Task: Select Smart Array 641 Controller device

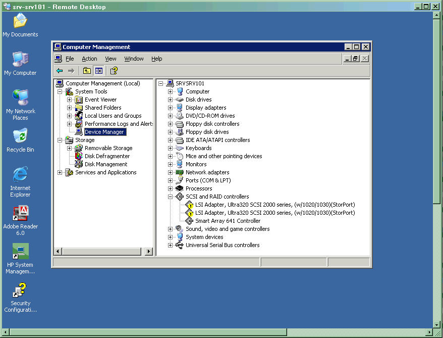Action: click(x=228, y=221)
